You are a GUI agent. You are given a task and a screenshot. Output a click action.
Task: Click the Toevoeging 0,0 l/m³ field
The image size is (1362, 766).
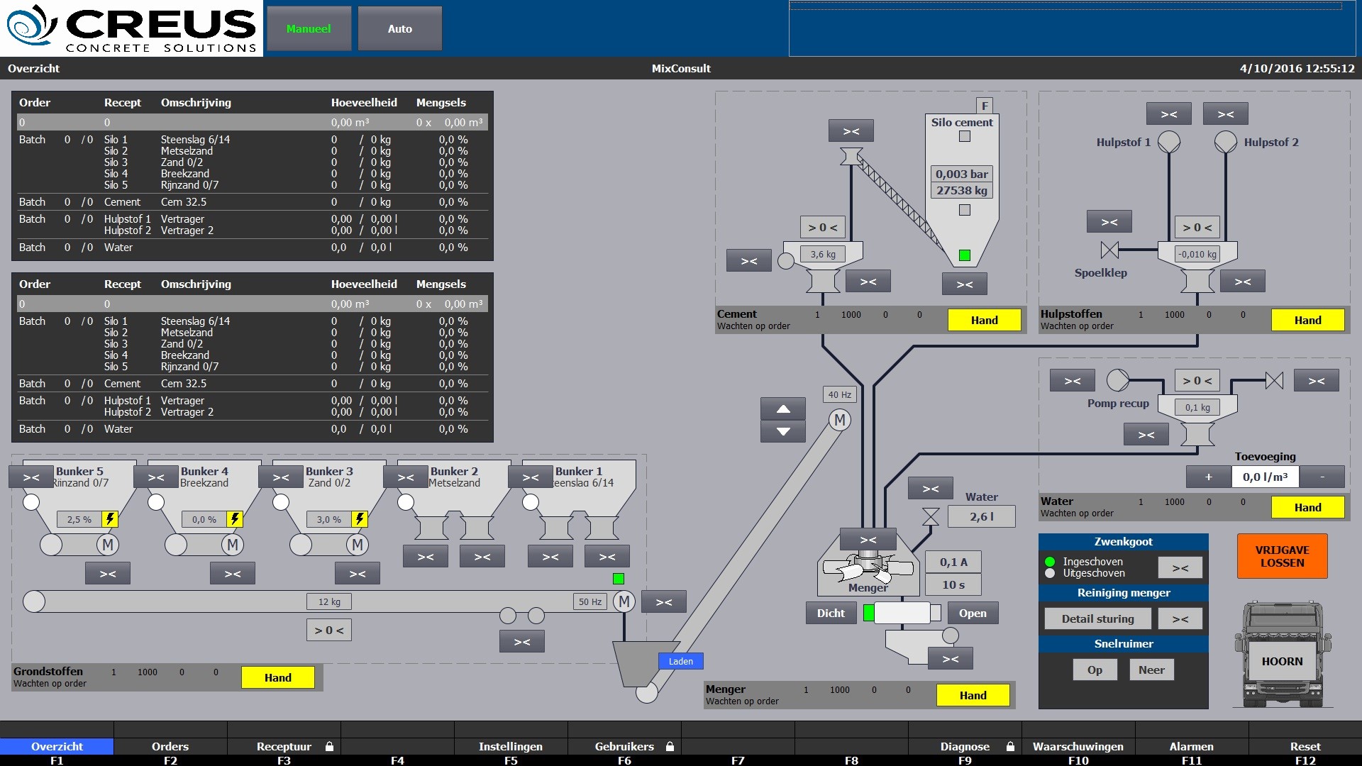pyautogui.click(x=1265, y=477)
